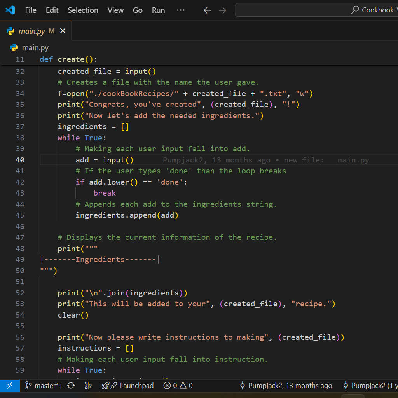This screenshot has width=398, height=398.
Task: Click comment 'Displays the current information'
Action: (x=167, y=237)
